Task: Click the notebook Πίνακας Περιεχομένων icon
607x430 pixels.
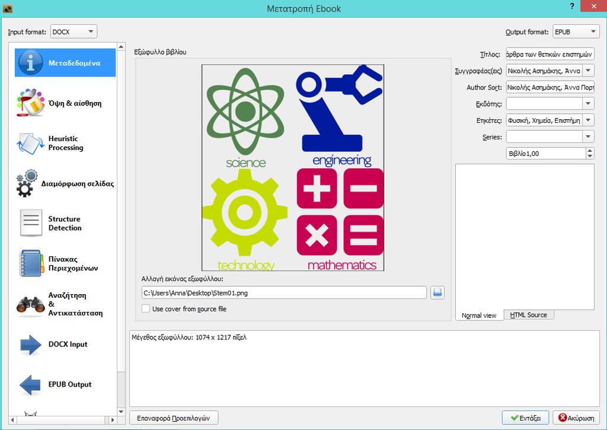Action: (x=31, y=263)
